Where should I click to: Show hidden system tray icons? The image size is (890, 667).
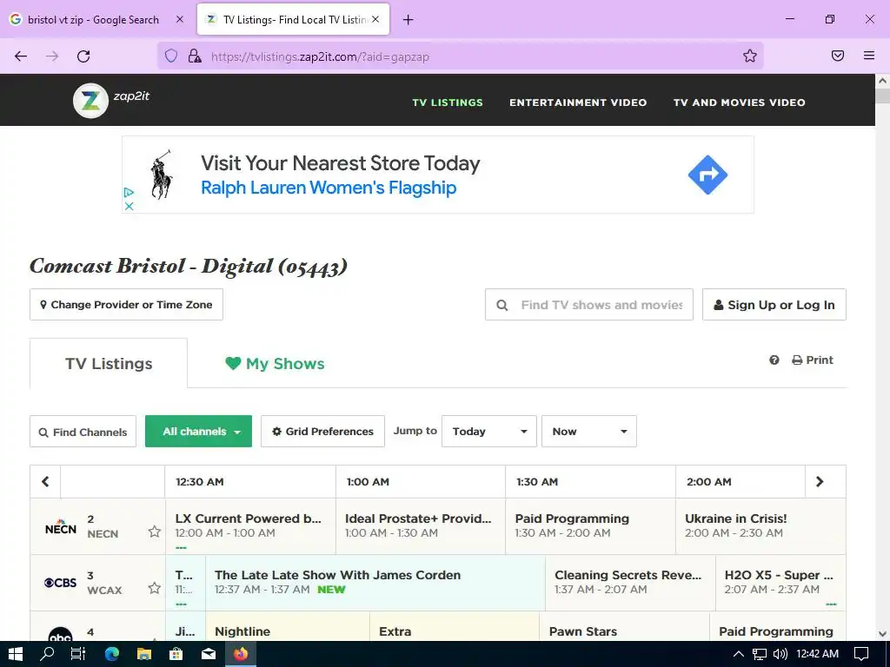[x=739, y=654]
